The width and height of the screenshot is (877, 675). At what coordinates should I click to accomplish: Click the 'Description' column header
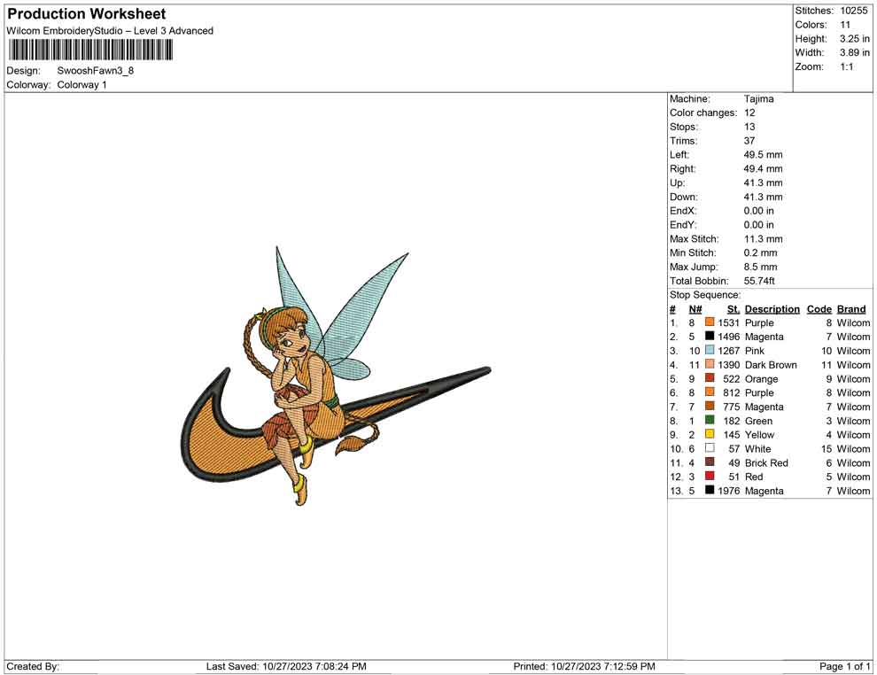point(772,309)
